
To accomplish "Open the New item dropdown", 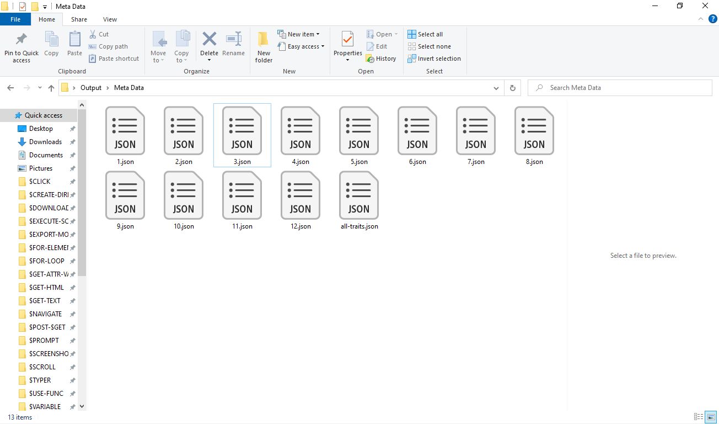I will (x=298, y=34).
